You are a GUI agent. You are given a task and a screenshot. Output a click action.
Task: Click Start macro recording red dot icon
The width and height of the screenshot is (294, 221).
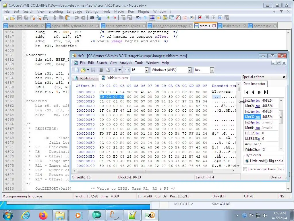tap(200, 18)
